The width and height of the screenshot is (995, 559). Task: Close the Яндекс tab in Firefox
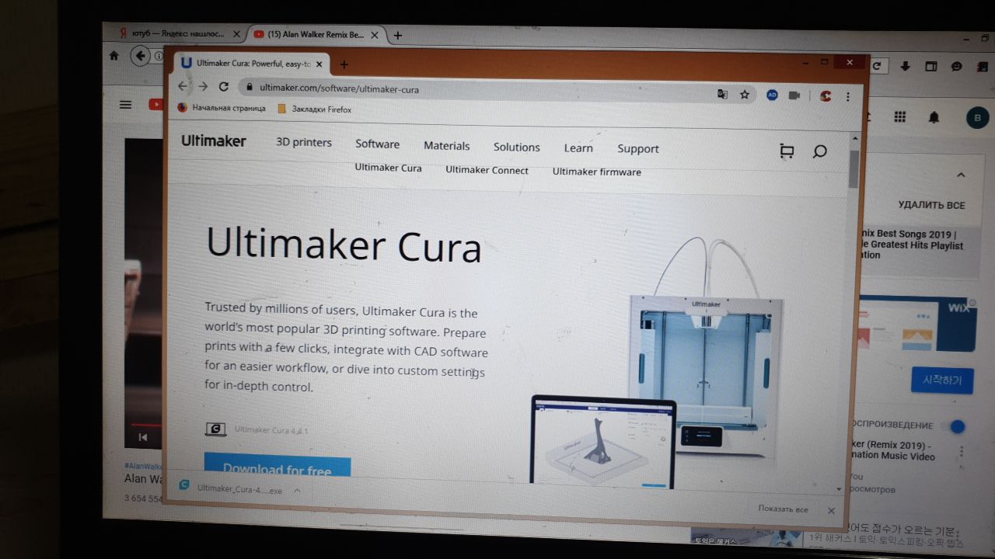(236, 34)
